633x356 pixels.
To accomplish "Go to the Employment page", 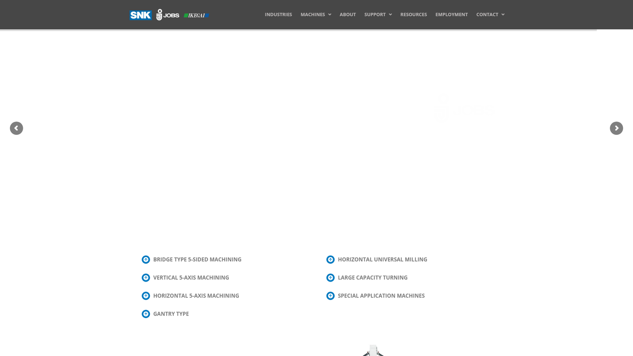I will point(451,15).
